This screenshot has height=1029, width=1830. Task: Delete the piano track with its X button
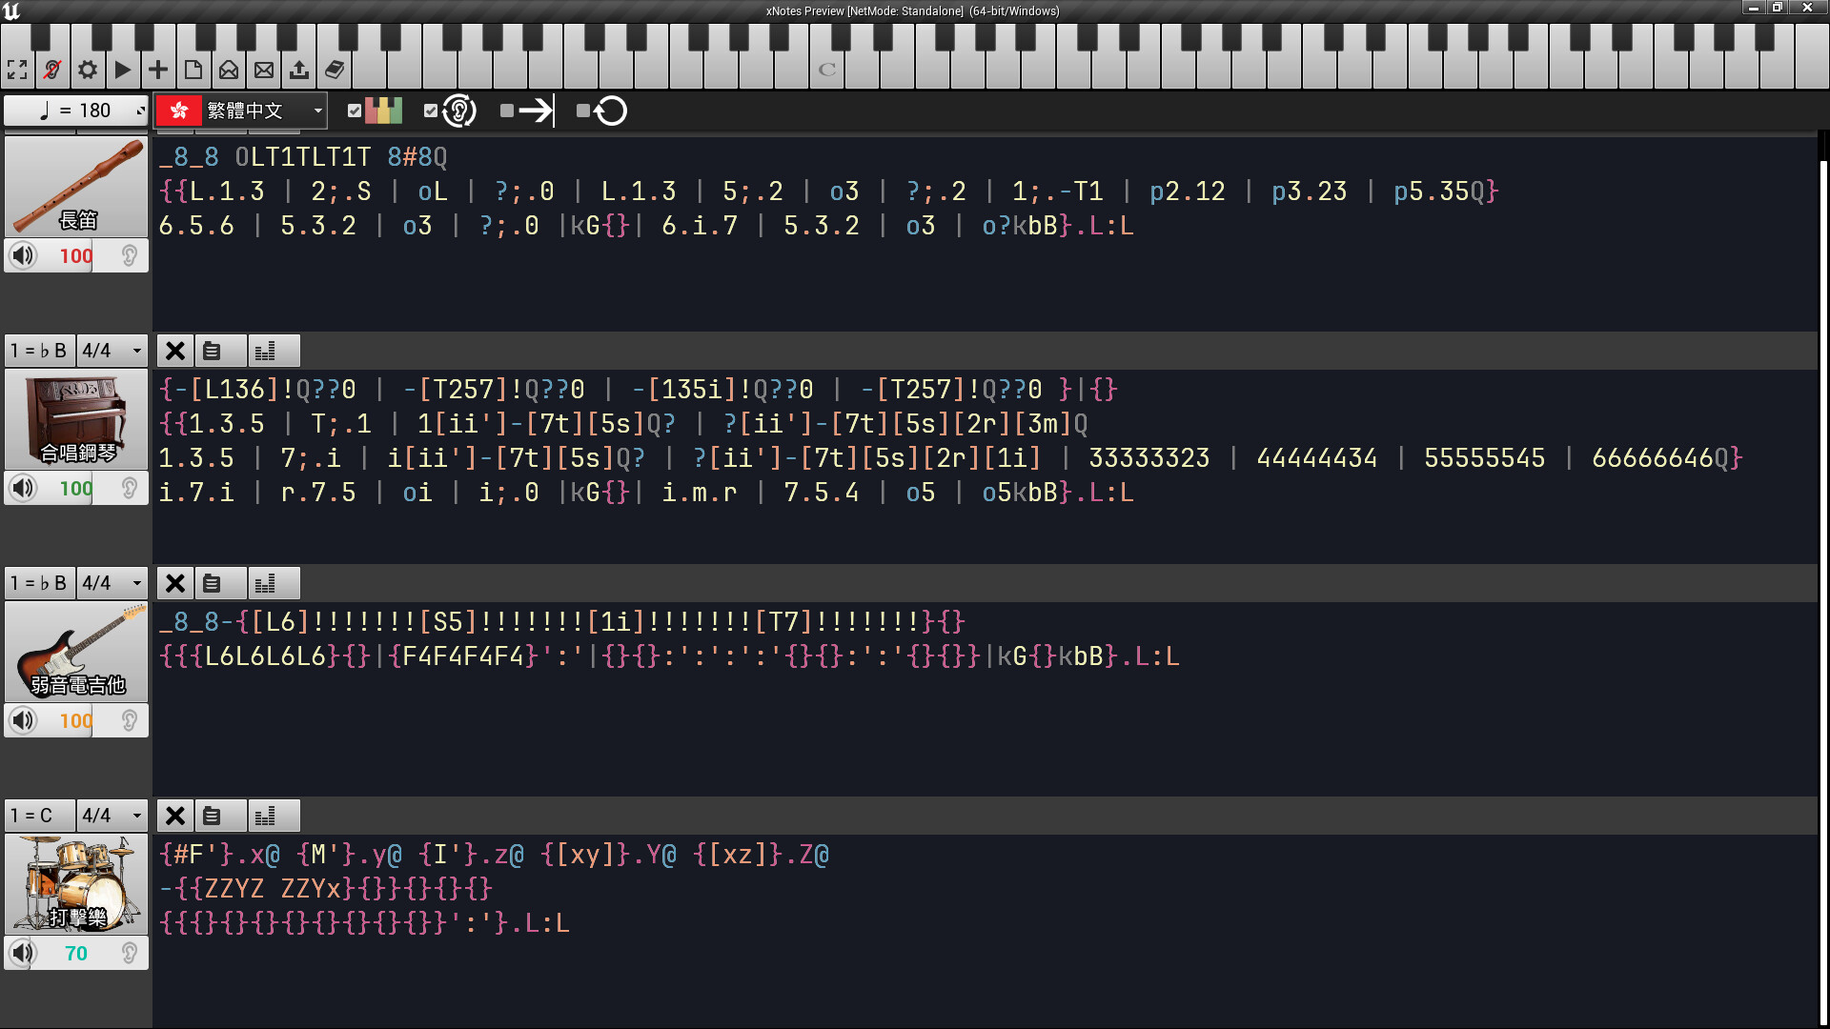tap(175, 351)
